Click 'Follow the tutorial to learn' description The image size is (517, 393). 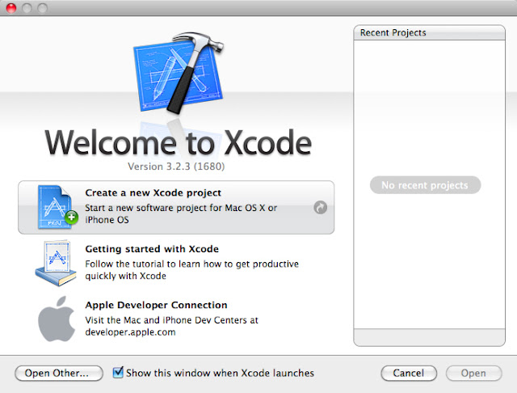click(x=192, y=270)
